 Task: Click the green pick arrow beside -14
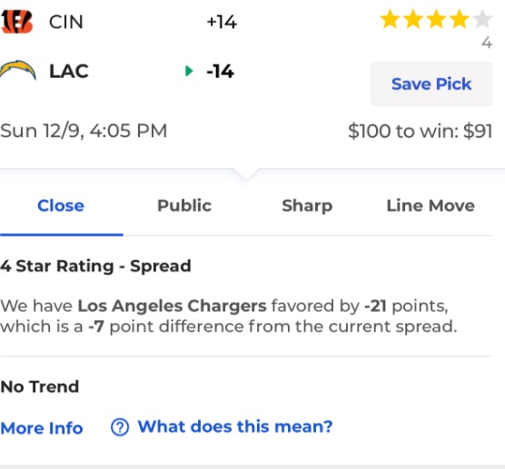189,71
